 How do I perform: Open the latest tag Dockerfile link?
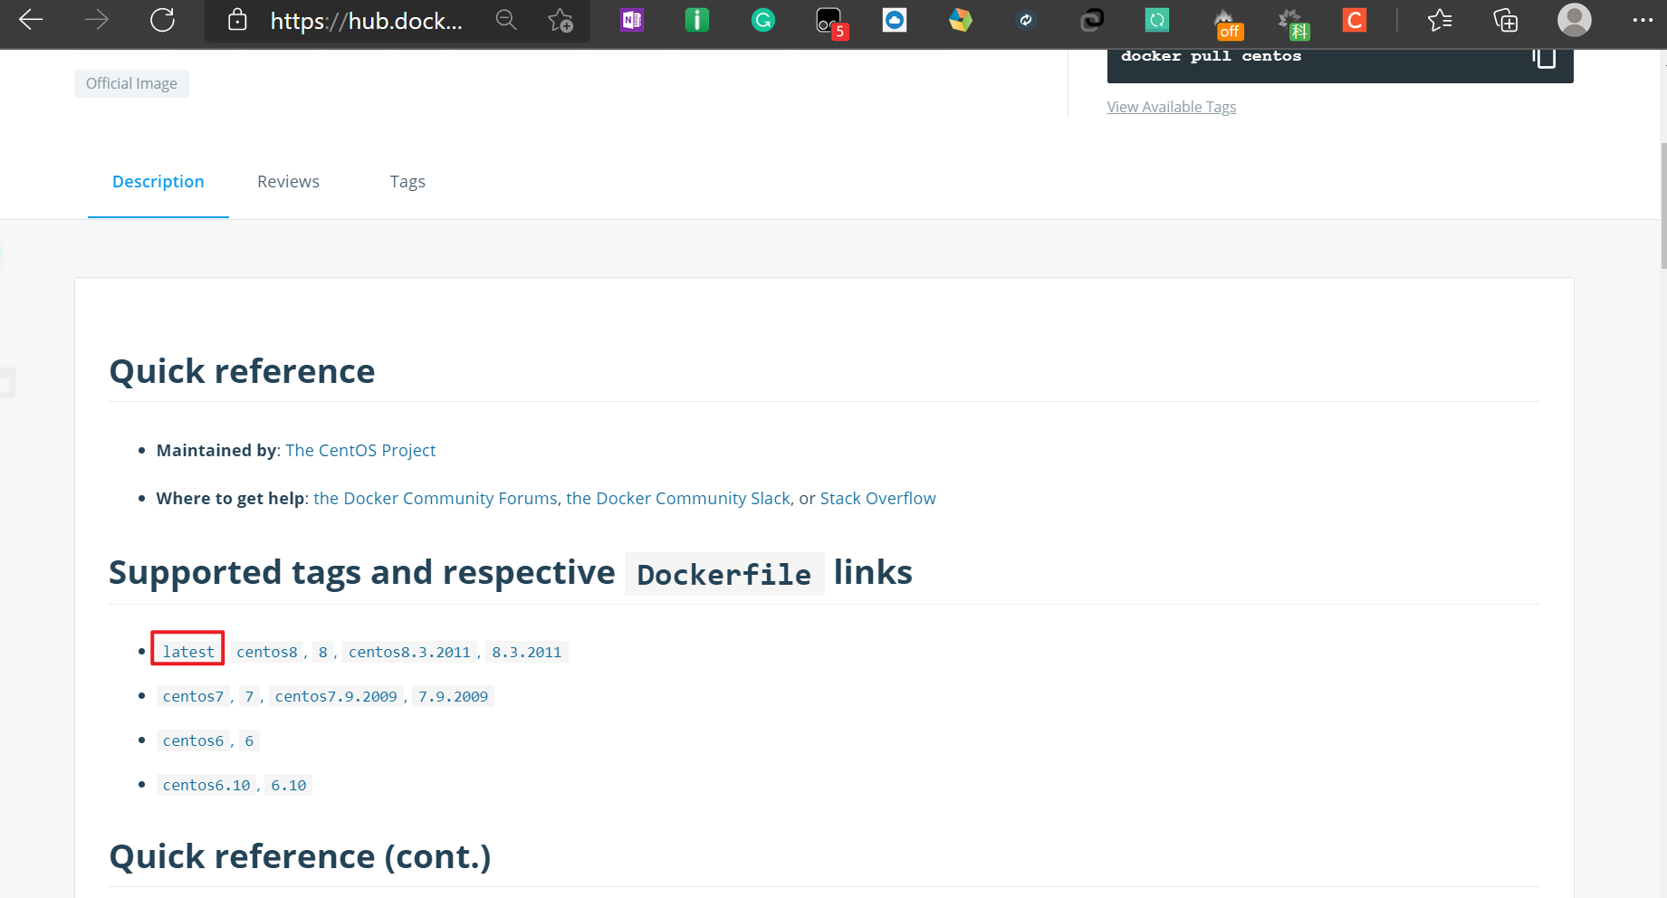pyautogui.click(x=188, y=652)
